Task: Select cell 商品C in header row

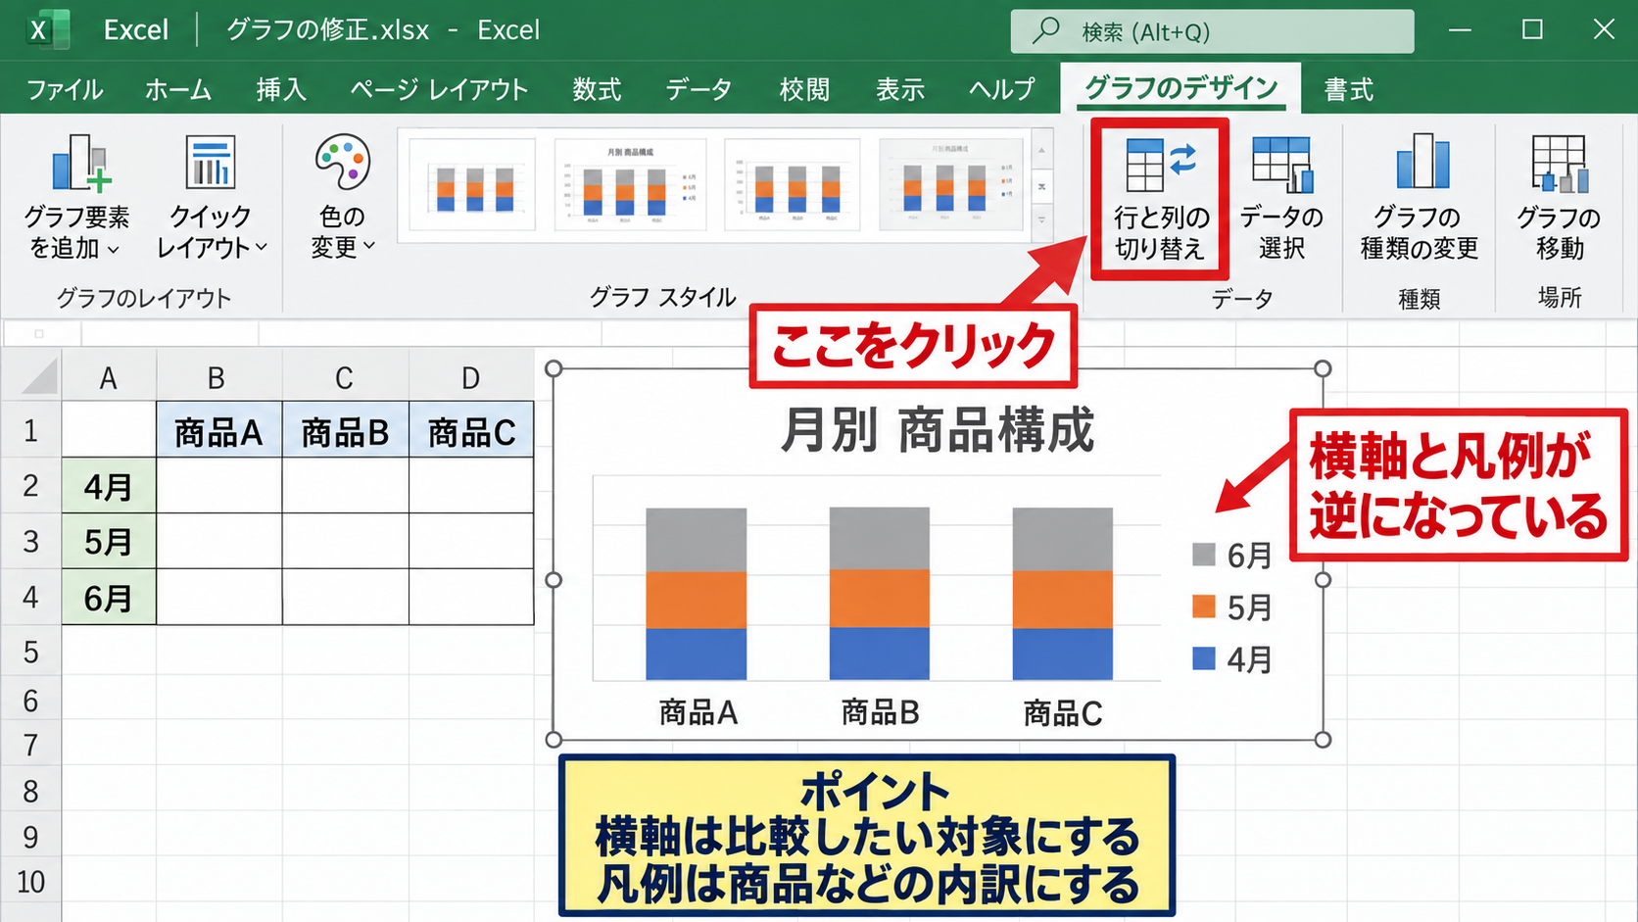Action: [471, 429]
